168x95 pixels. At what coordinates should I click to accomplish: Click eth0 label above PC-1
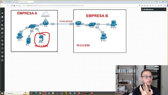tap(21, 32)
